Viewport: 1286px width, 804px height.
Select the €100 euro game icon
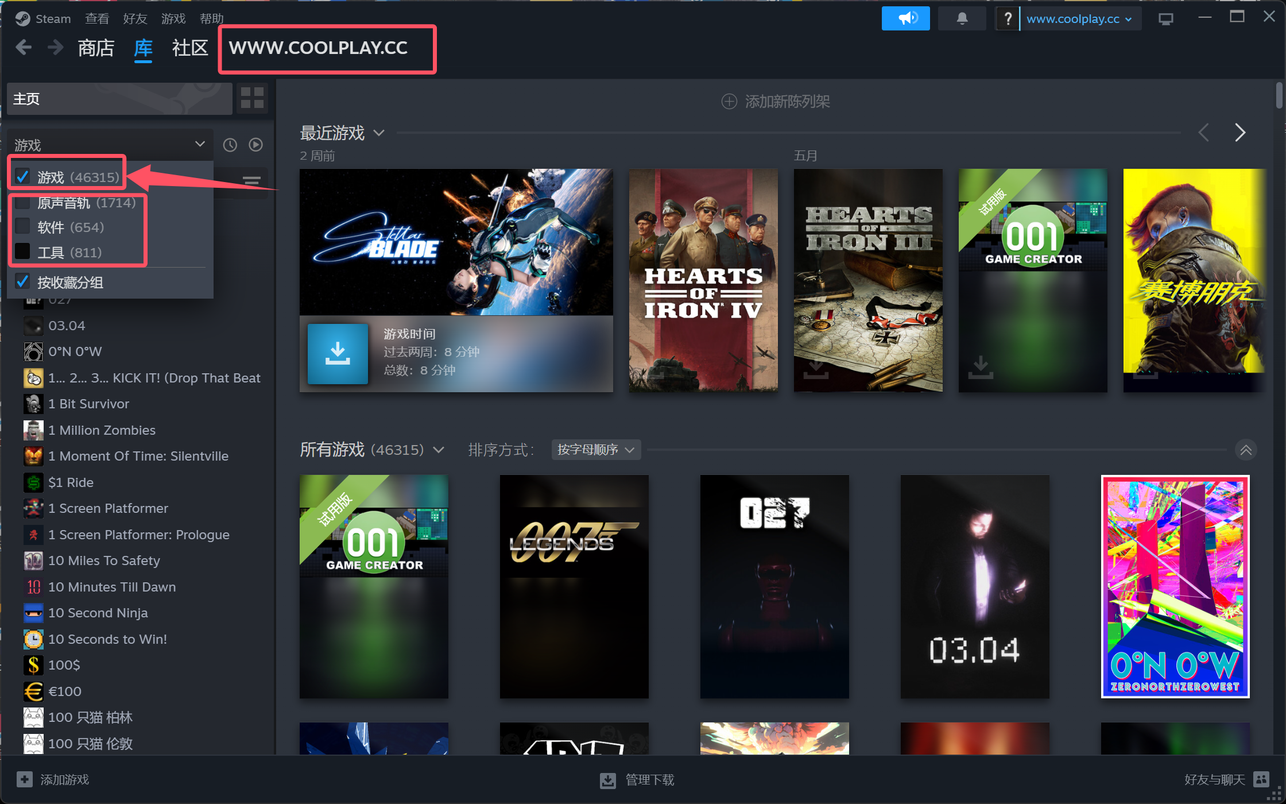pos(33,691)
